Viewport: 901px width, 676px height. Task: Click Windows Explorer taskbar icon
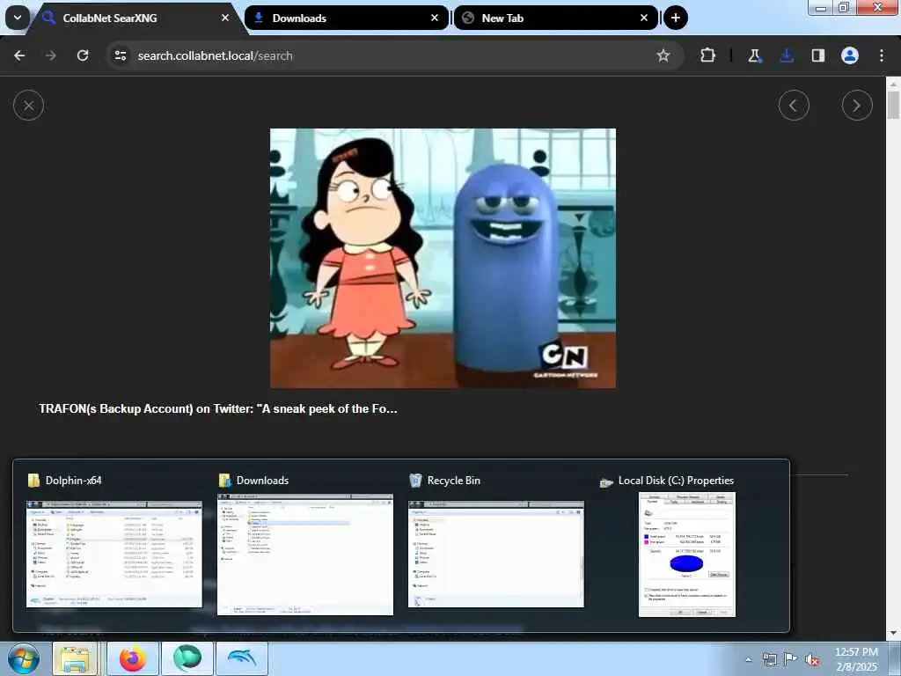pyautogui.click(x=76, y=658)
